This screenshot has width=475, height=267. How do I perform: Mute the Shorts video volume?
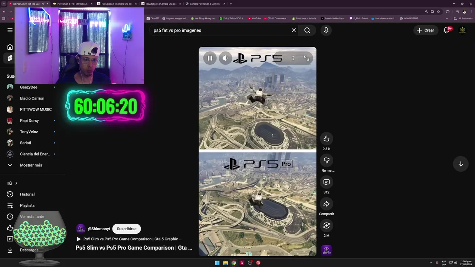(x=225, y=58)
